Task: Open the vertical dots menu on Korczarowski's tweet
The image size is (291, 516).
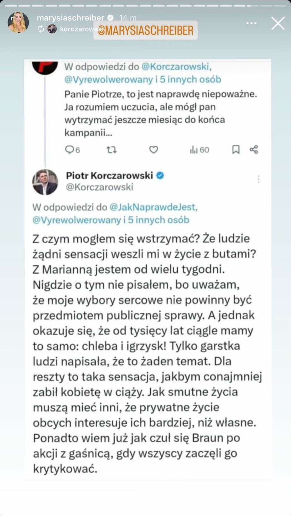Action: 258,179
